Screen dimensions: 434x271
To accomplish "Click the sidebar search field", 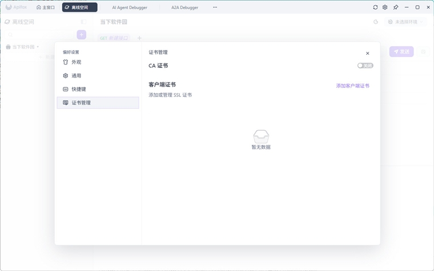I will pyautogui.click(x=39, y=35).
